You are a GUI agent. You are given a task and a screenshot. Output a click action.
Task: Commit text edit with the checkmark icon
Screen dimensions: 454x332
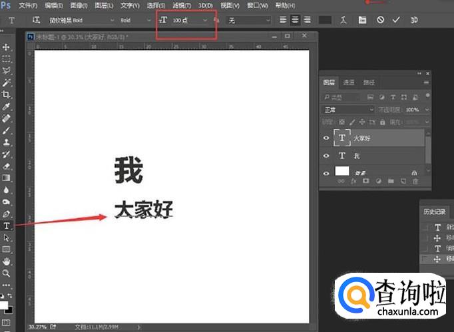point(396,21)
